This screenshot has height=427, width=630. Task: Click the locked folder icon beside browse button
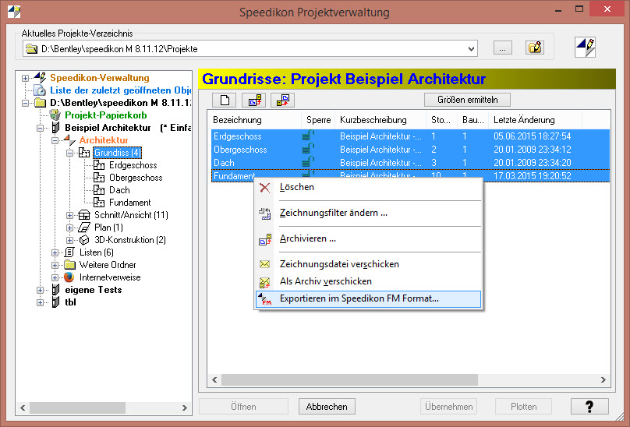tap(535, 48)
